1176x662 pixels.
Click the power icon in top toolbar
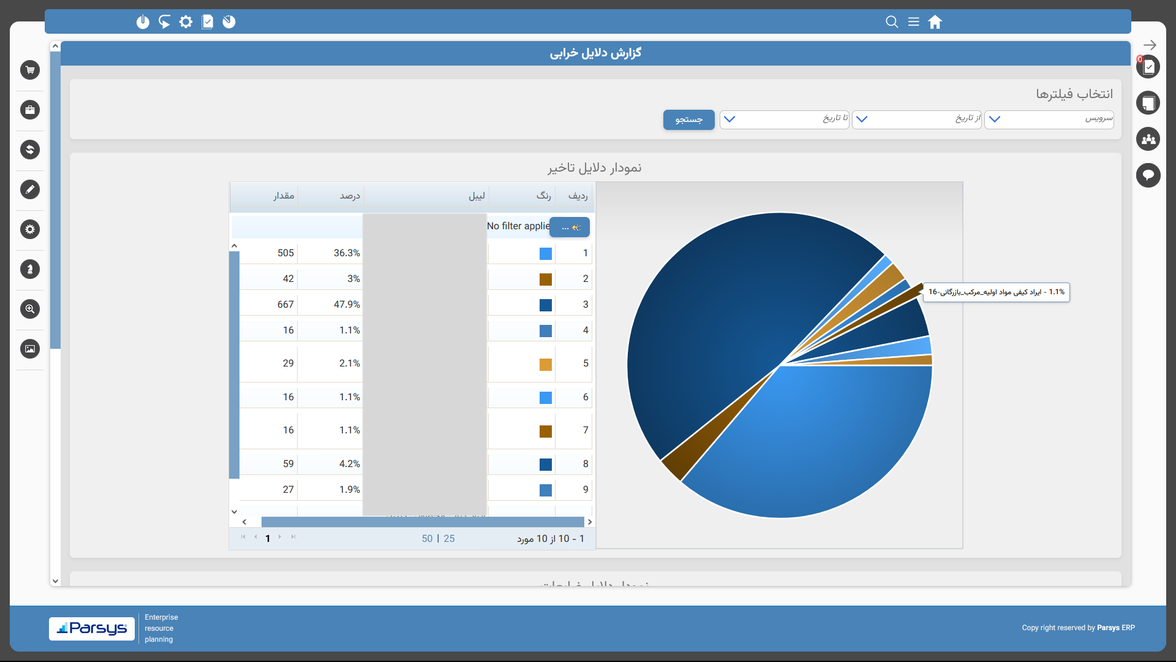(143, 22)
